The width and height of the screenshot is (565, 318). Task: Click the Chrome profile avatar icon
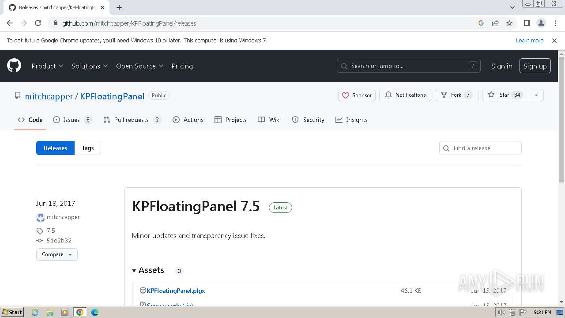pyautogui.click(x=541, y=23)
